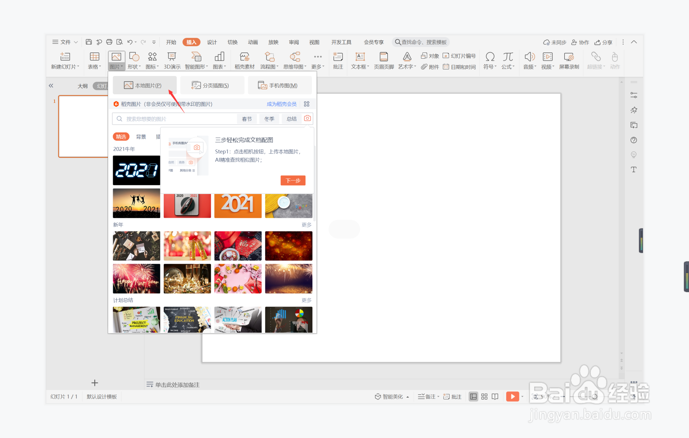Open the 文件 menu dropdown
The height and width of the screenshot is (438, 689).
[65, 42]
